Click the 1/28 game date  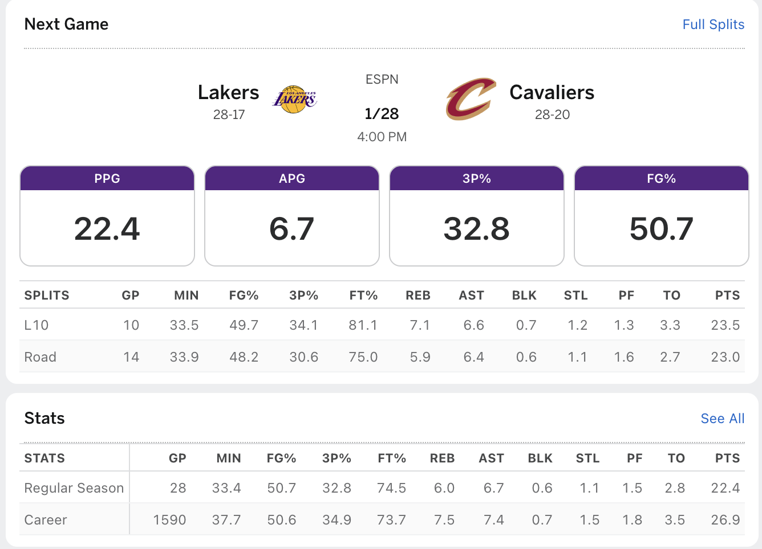pyautogui.click(x=382, y=114)
